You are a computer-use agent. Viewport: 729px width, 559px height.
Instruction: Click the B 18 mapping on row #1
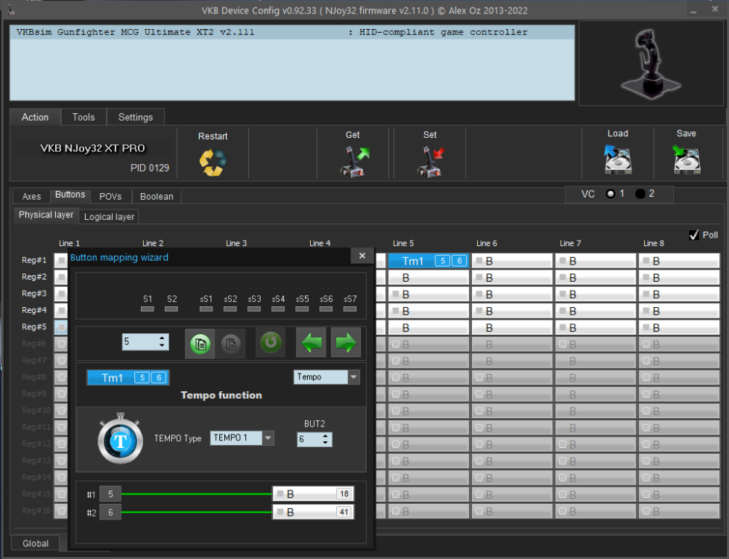(x=312, y=494)
